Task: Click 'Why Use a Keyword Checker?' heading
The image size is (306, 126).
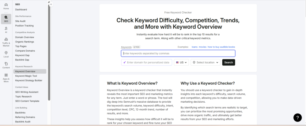Action: click(x=208, y=83)
